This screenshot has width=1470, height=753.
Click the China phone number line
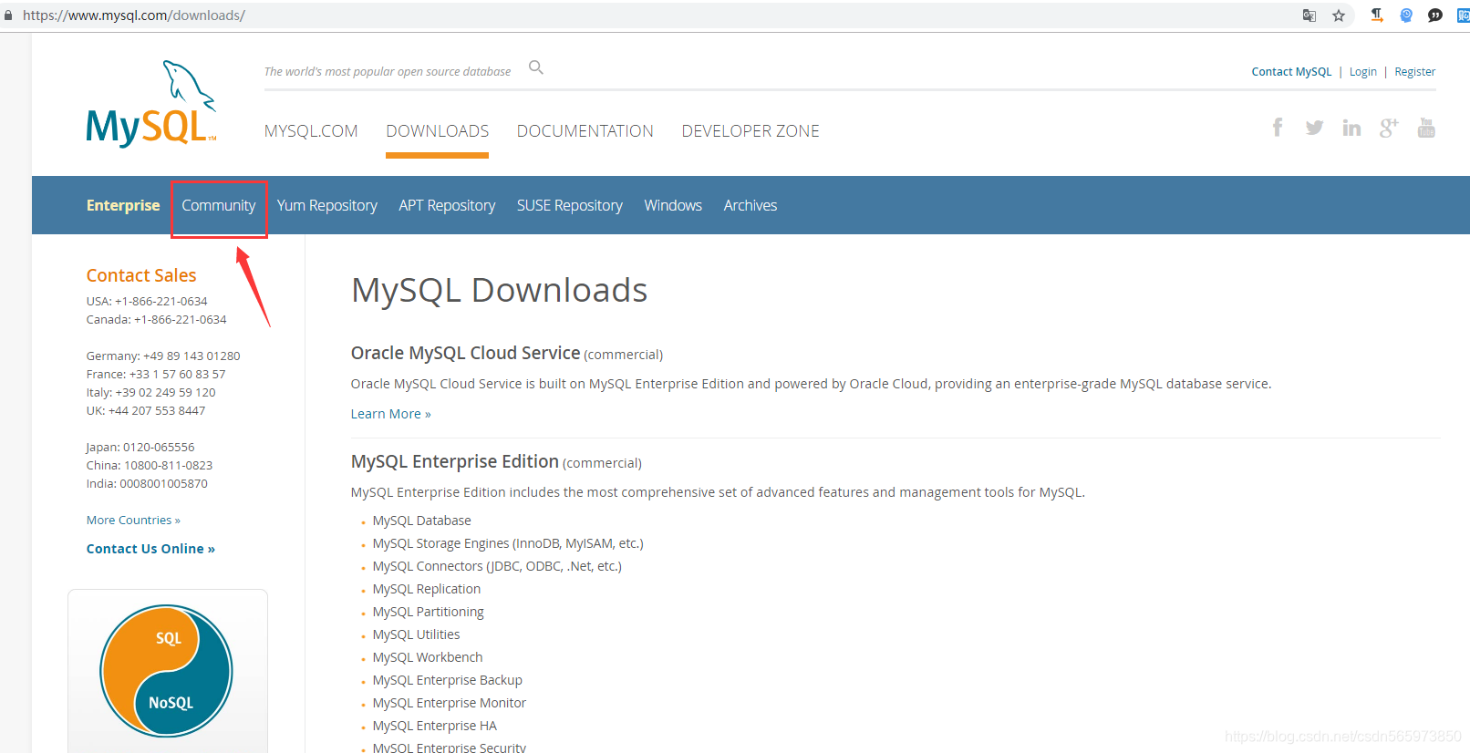150,465
